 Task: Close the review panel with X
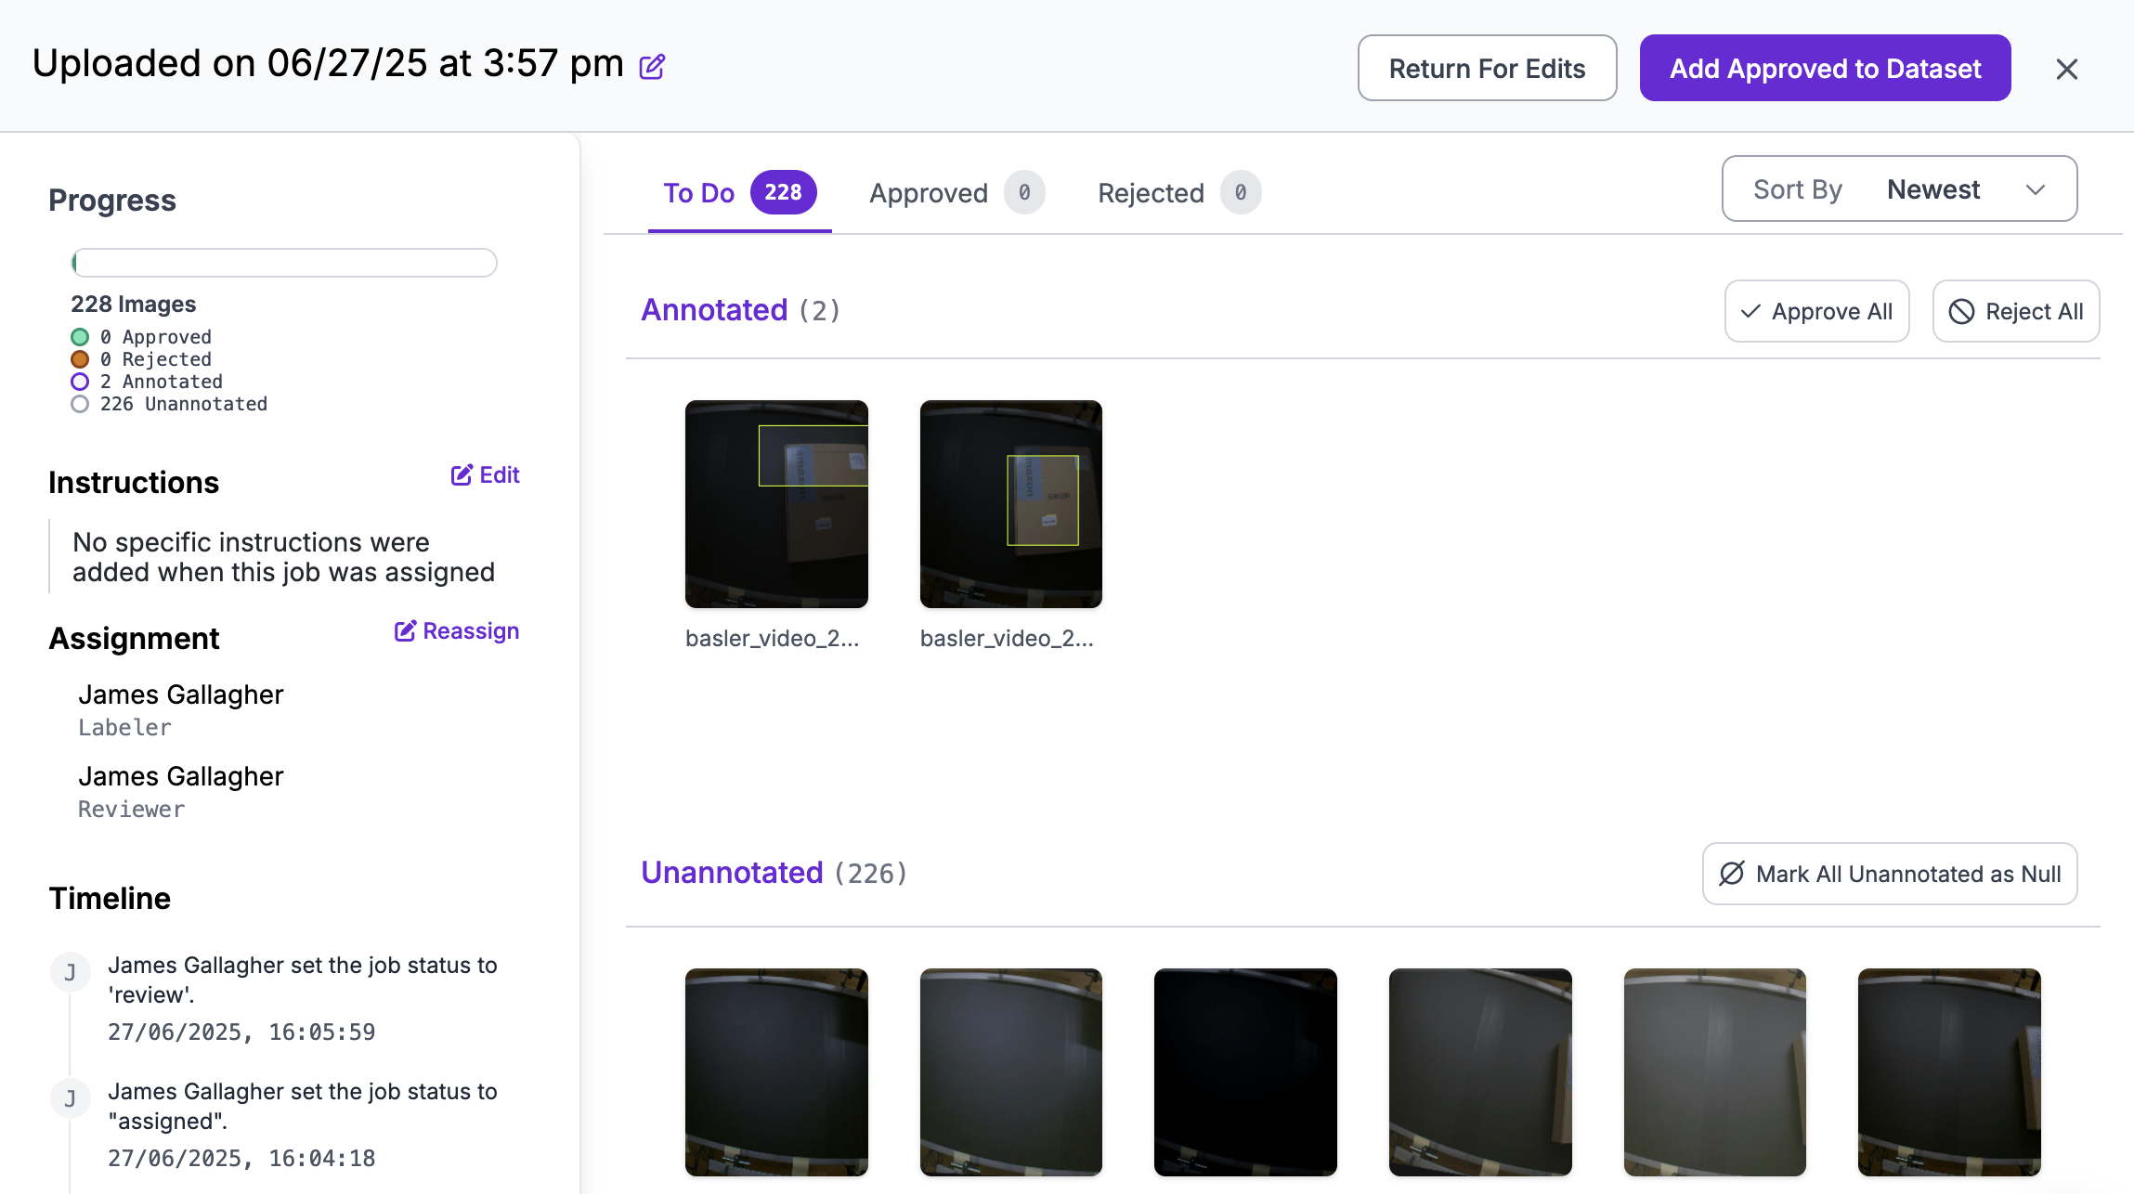click(2066, 69)
